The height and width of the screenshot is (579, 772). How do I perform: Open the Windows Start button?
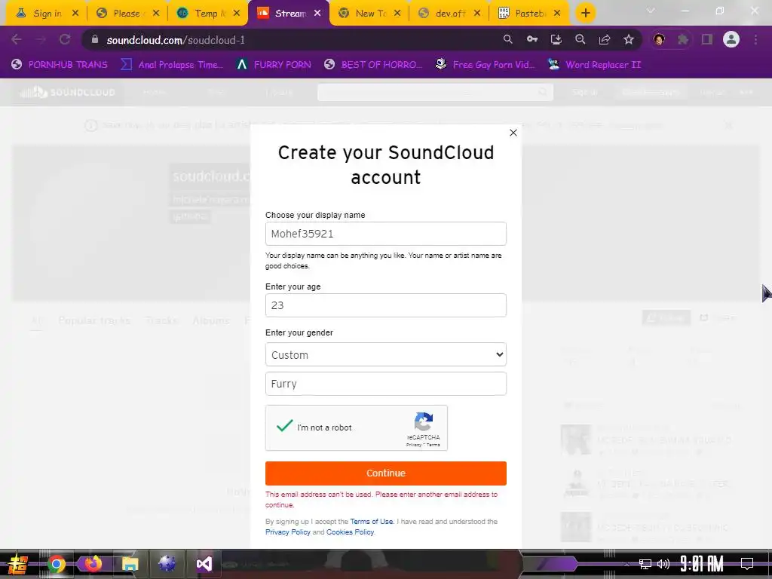[x=17, y=564]
